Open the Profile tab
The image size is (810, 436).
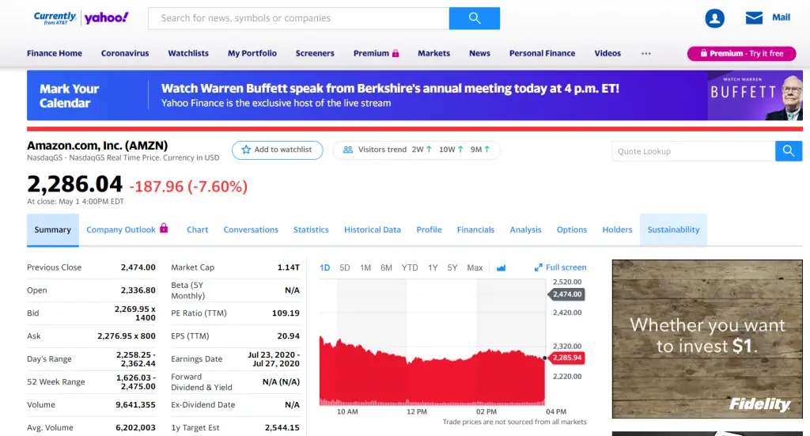[429, 229]
